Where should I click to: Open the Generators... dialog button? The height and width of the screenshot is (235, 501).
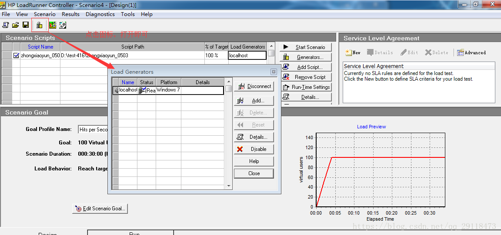[306, 57]
